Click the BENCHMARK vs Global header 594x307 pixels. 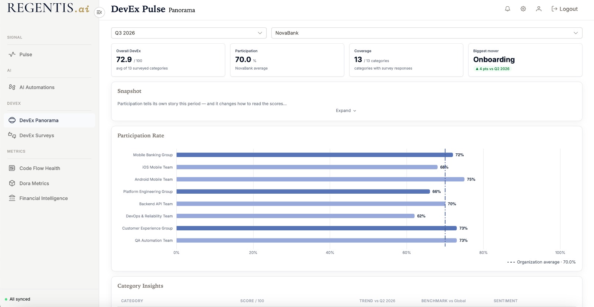tap(443, 301)
